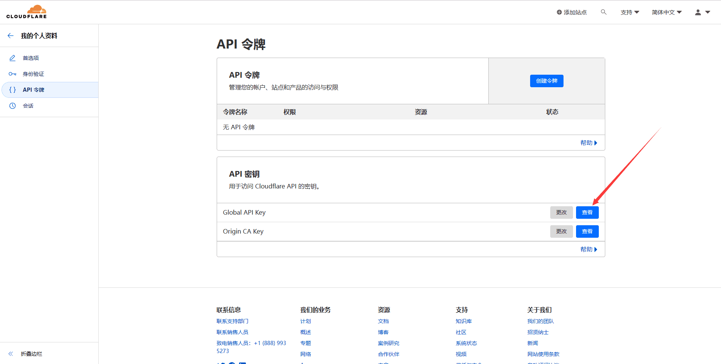Screen dimensions: 721x364
Task: Change the Origin CA Key
Action: pyautogui.click(x=561, y=231)
